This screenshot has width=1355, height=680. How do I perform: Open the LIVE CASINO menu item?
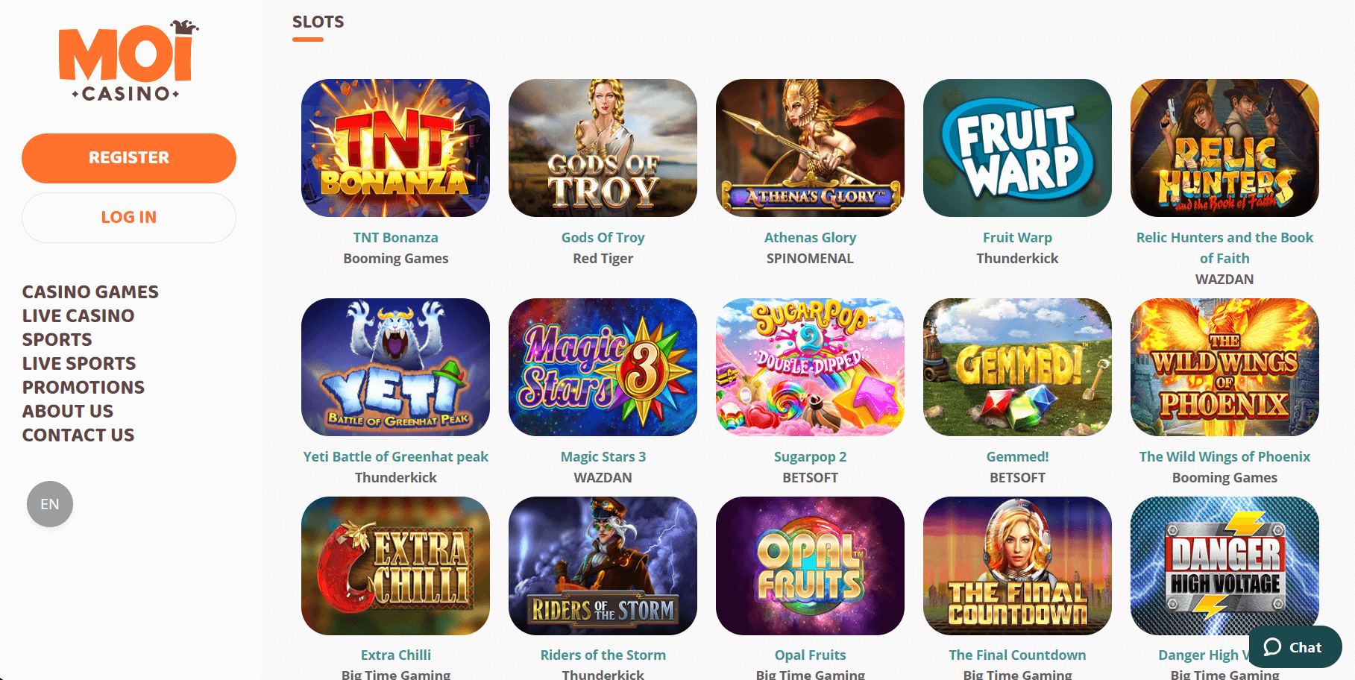78,315
